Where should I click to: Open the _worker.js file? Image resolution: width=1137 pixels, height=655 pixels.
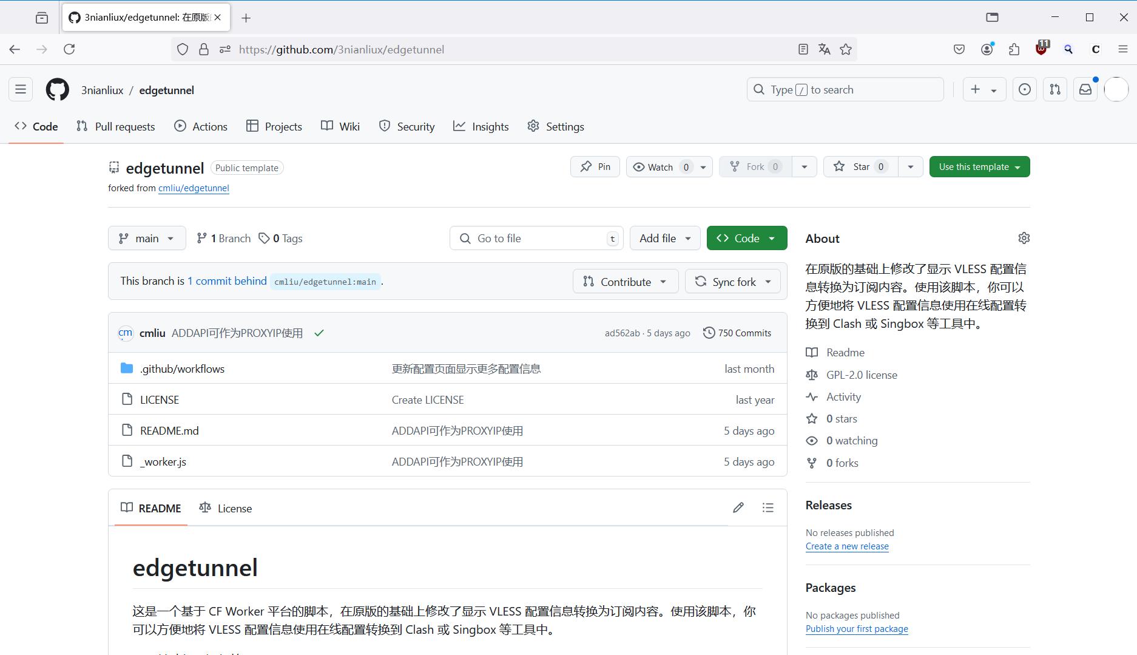[163, 461]
